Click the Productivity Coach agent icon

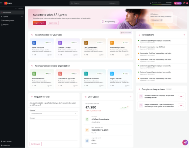112,43
